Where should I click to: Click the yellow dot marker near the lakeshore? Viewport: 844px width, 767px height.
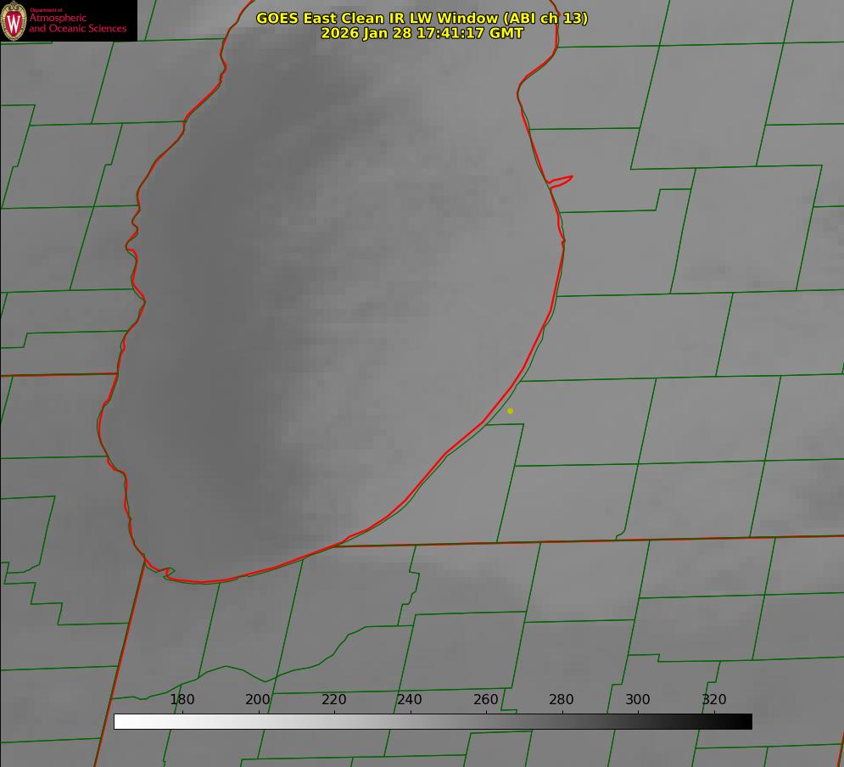click(x=511, y=411)
